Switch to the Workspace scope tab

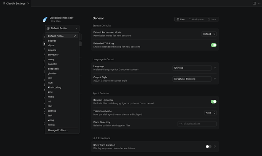pos(196,19)
